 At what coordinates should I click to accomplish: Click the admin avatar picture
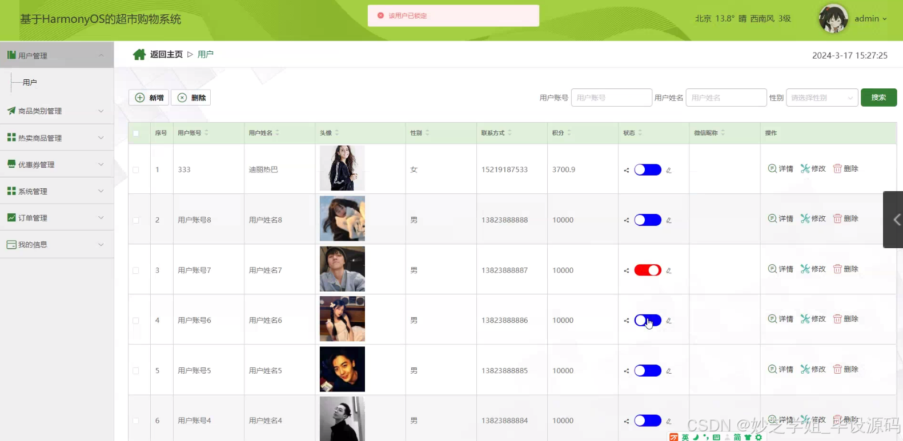[833, 18]
